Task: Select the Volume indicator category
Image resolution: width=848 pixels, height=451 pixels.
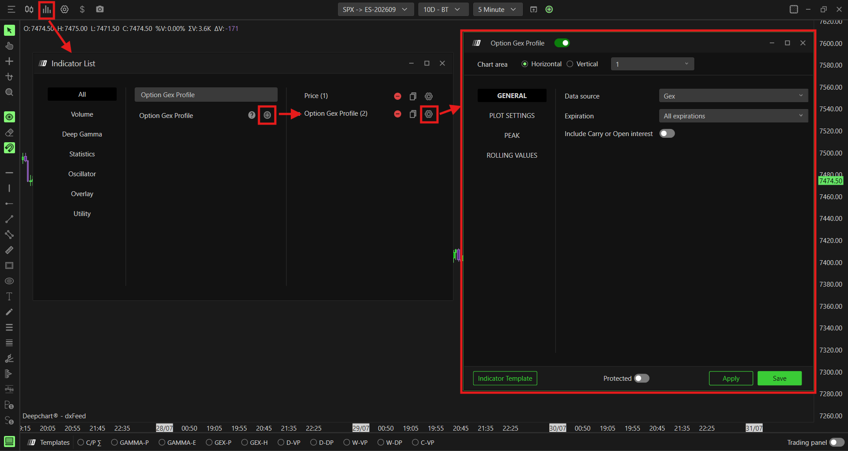Action: click(82, 114)
